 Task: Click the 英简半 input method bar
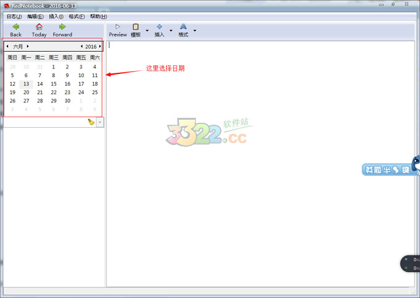387,170
